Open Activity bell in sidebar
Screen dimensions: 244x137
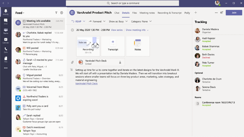(x=6, y=12)
